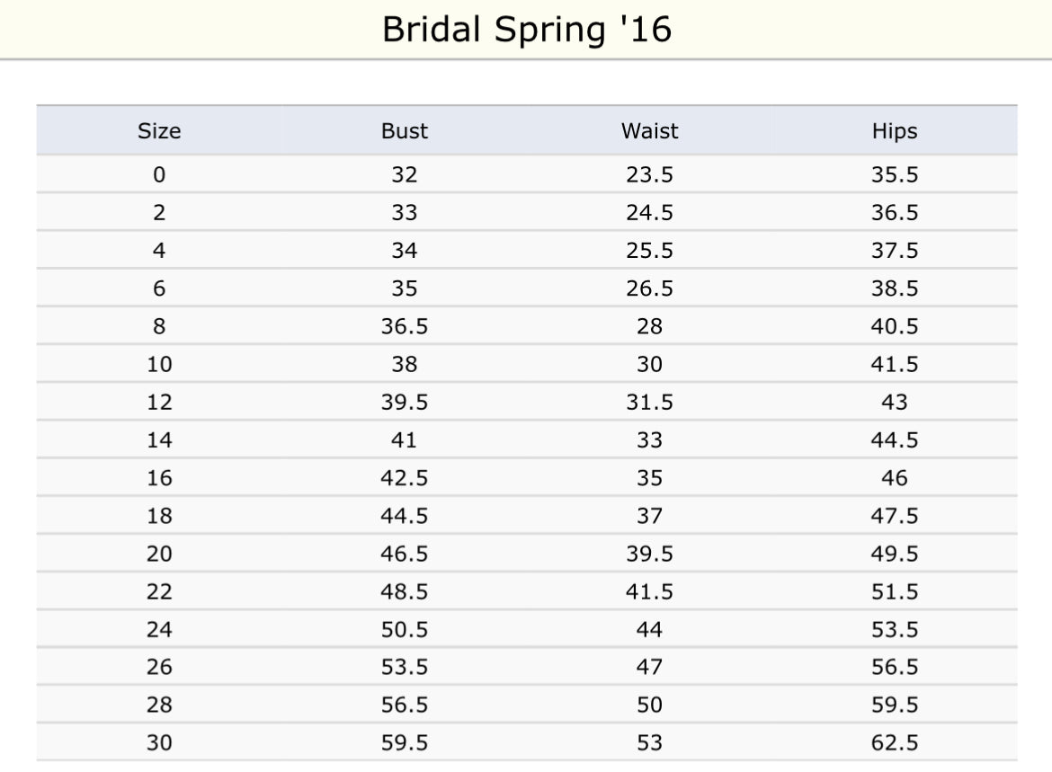Viewport: 1052px width, 772px height.
Task: Select bust value 42.5 for size 16
Action: (x=404, y=478)
